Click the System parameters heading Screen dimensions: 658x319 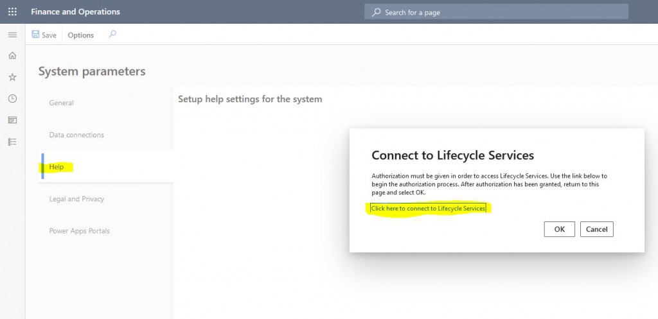92,71
